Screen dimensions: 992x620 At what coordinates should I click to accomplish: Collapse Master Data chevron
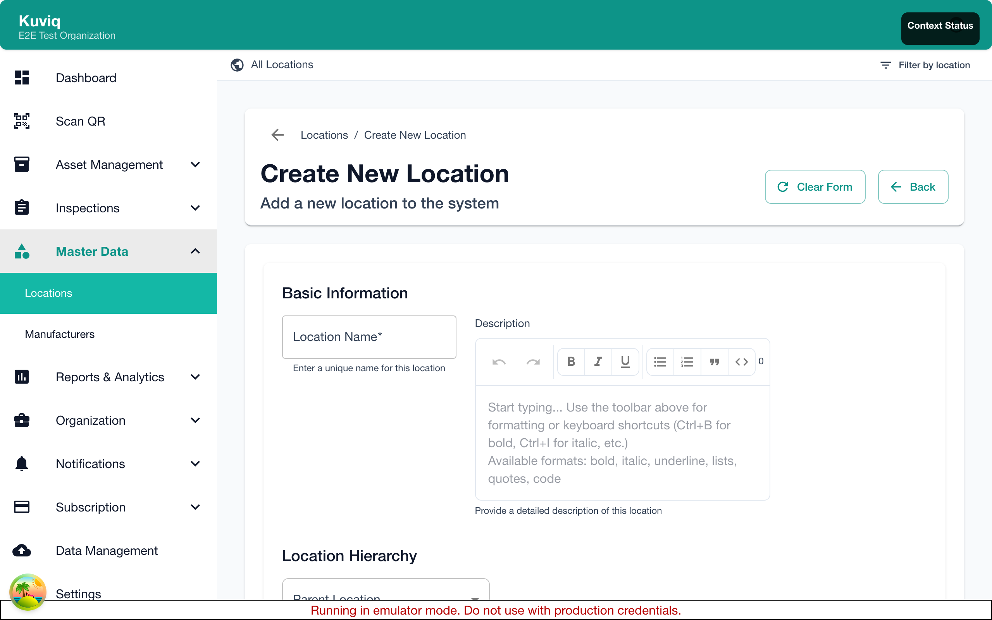(x=196, y=251)
